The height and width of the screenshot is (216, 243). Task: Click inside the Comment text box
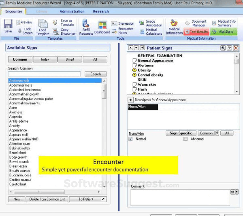click(180, 197)
